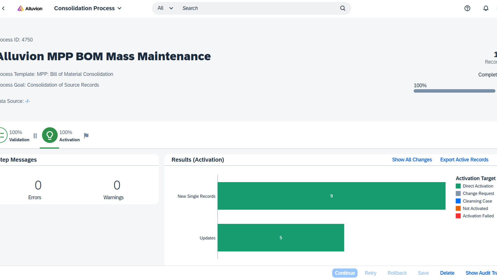Click the New Single Records axis label
The height and width of the screenshot is (279, 497).
click(x=196, y=196)
